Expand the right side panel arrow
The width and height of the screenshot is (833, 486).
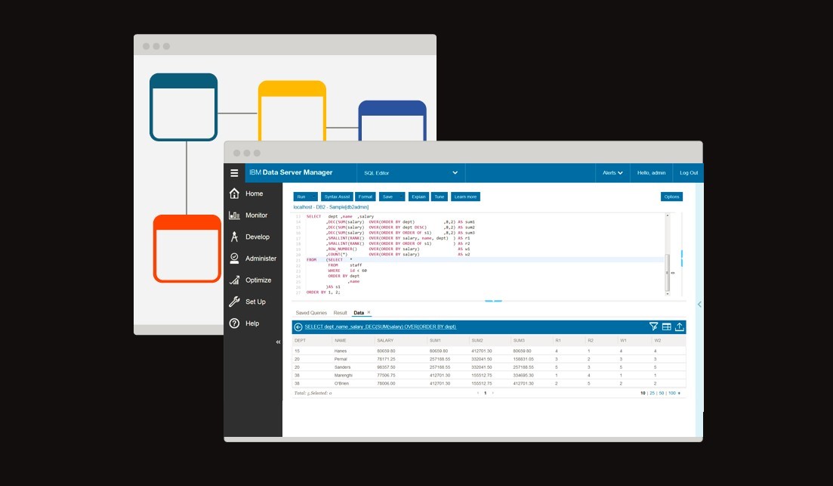point(699,304)
